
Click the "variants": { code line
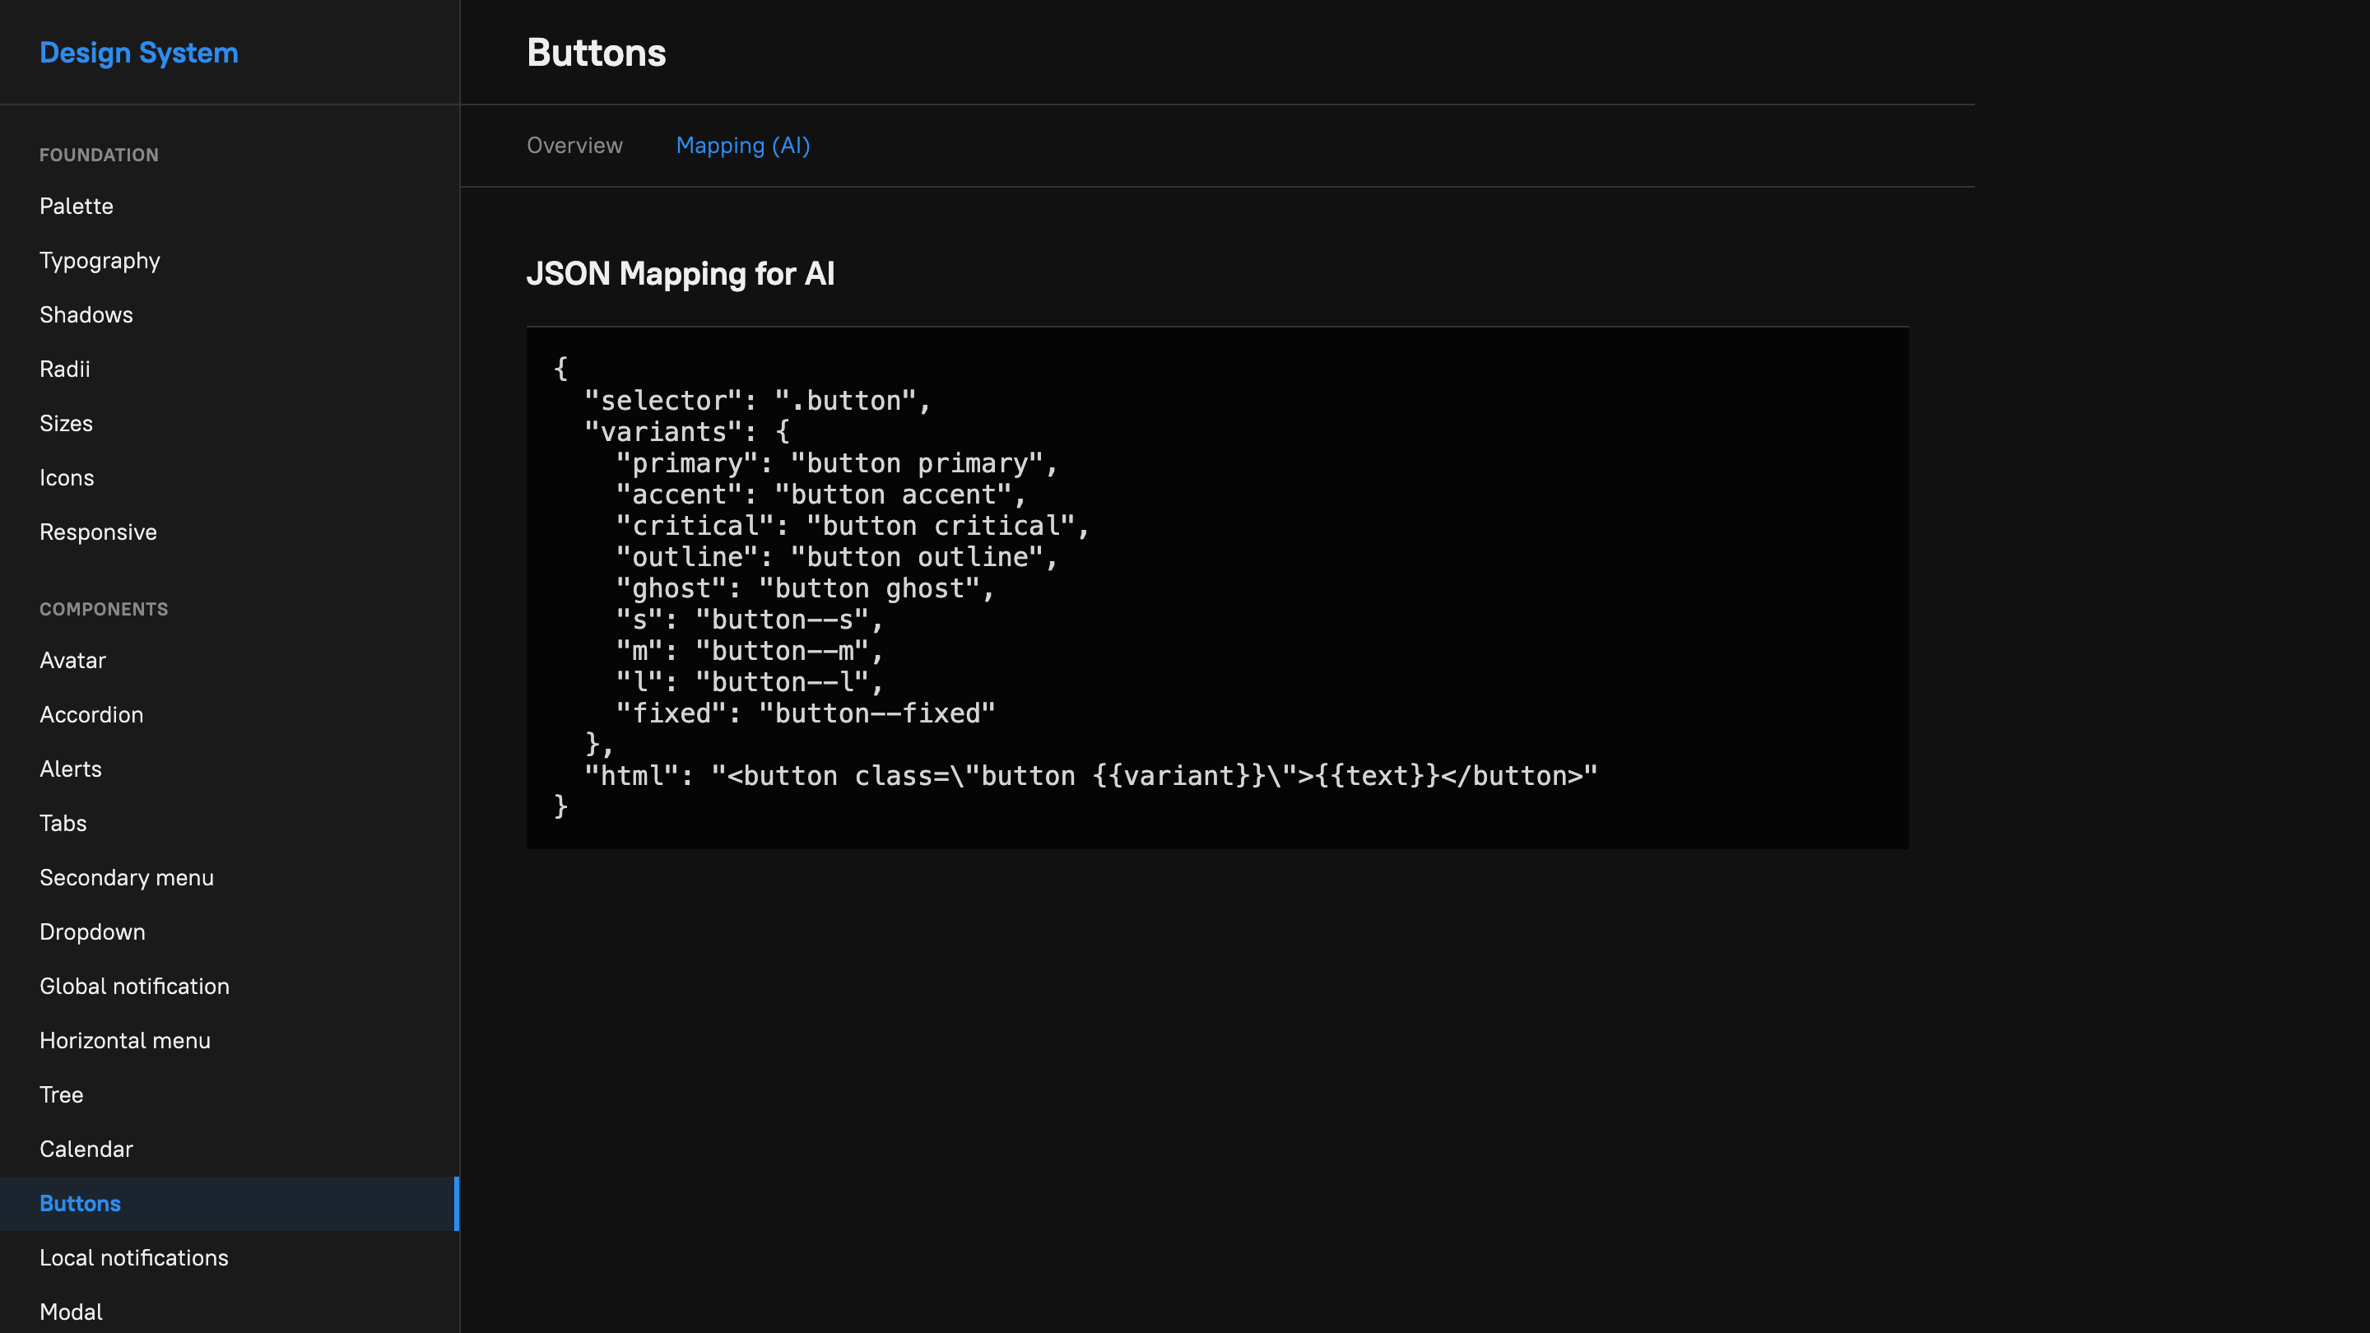coord(687,432)
